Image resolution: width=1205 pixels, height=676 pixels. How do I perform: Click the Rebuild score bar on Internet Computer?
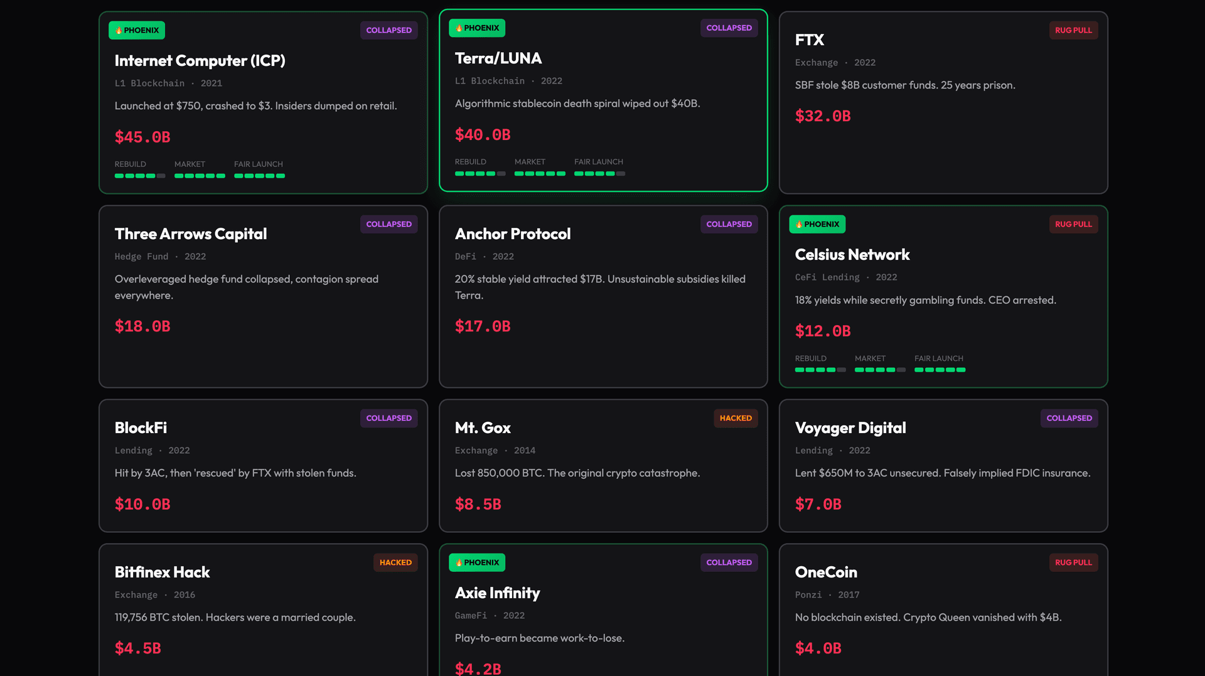[x=140, y=176]
